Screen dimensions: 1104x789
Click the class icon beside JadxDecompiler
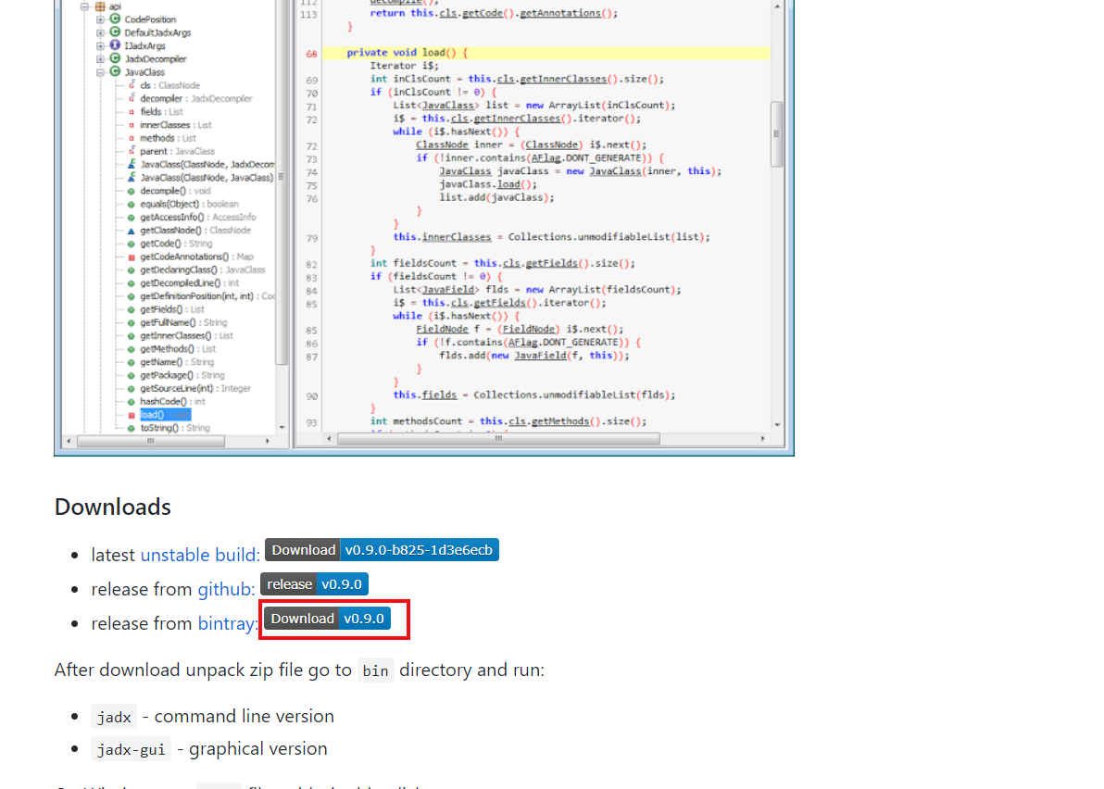(115, 59)
